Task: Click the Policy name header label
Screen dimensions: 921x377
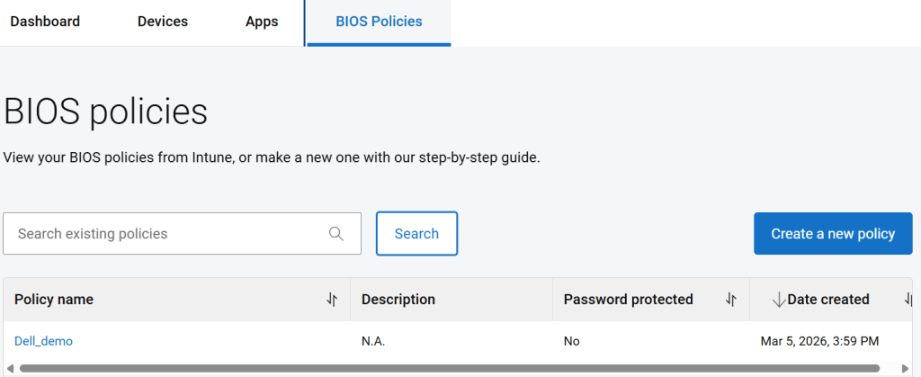Action: [54, 300]
